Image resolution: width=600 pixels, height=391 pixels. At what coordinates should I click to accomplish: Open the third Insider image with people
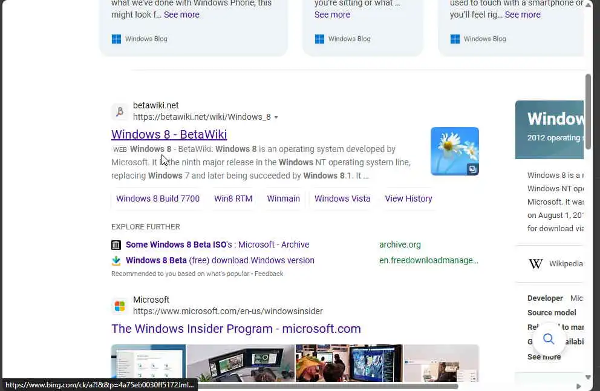[x=349, y=363]
